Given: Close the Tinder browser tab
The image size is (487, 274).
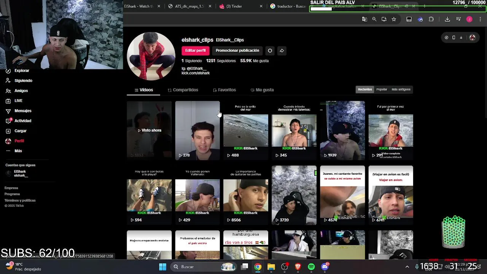Looking at the screenshot, I should [x=261, y=6].
